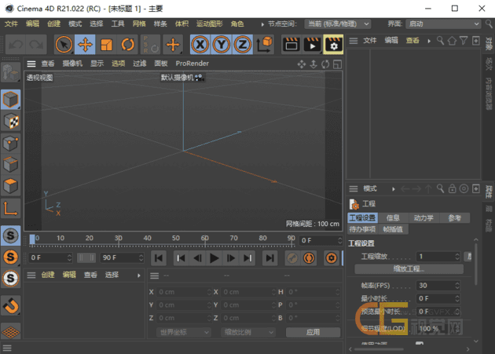Activate the Move tool
The height and width of the screenshot is (354, 495).
85,45
